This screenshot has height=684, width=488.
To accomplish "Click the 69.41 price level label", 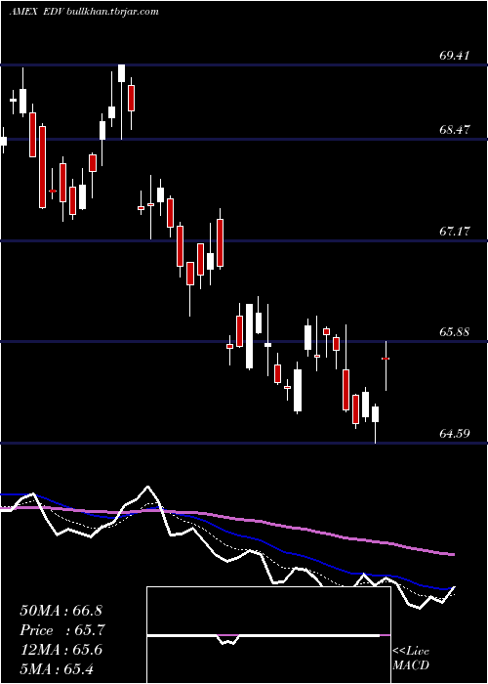I will pos(455,56).
